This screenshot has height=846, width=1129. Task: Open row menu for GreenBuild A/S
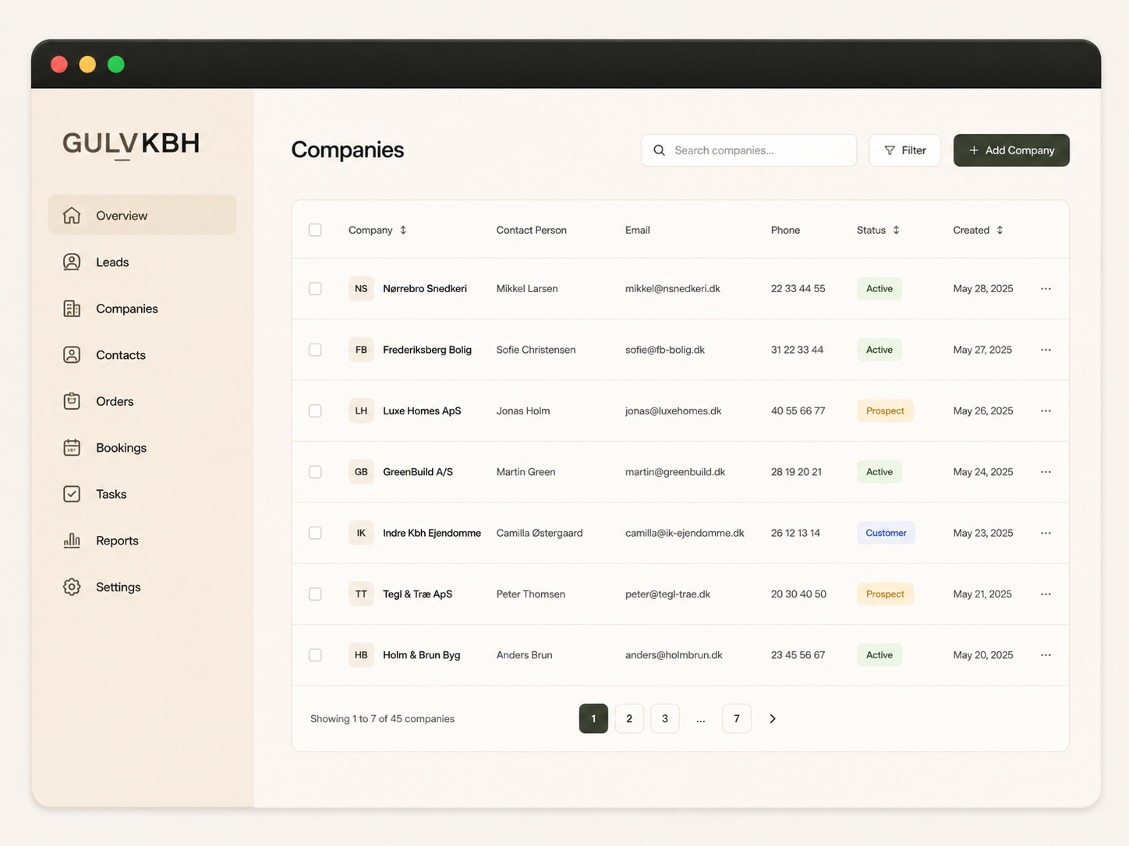tap(1046, 472)
